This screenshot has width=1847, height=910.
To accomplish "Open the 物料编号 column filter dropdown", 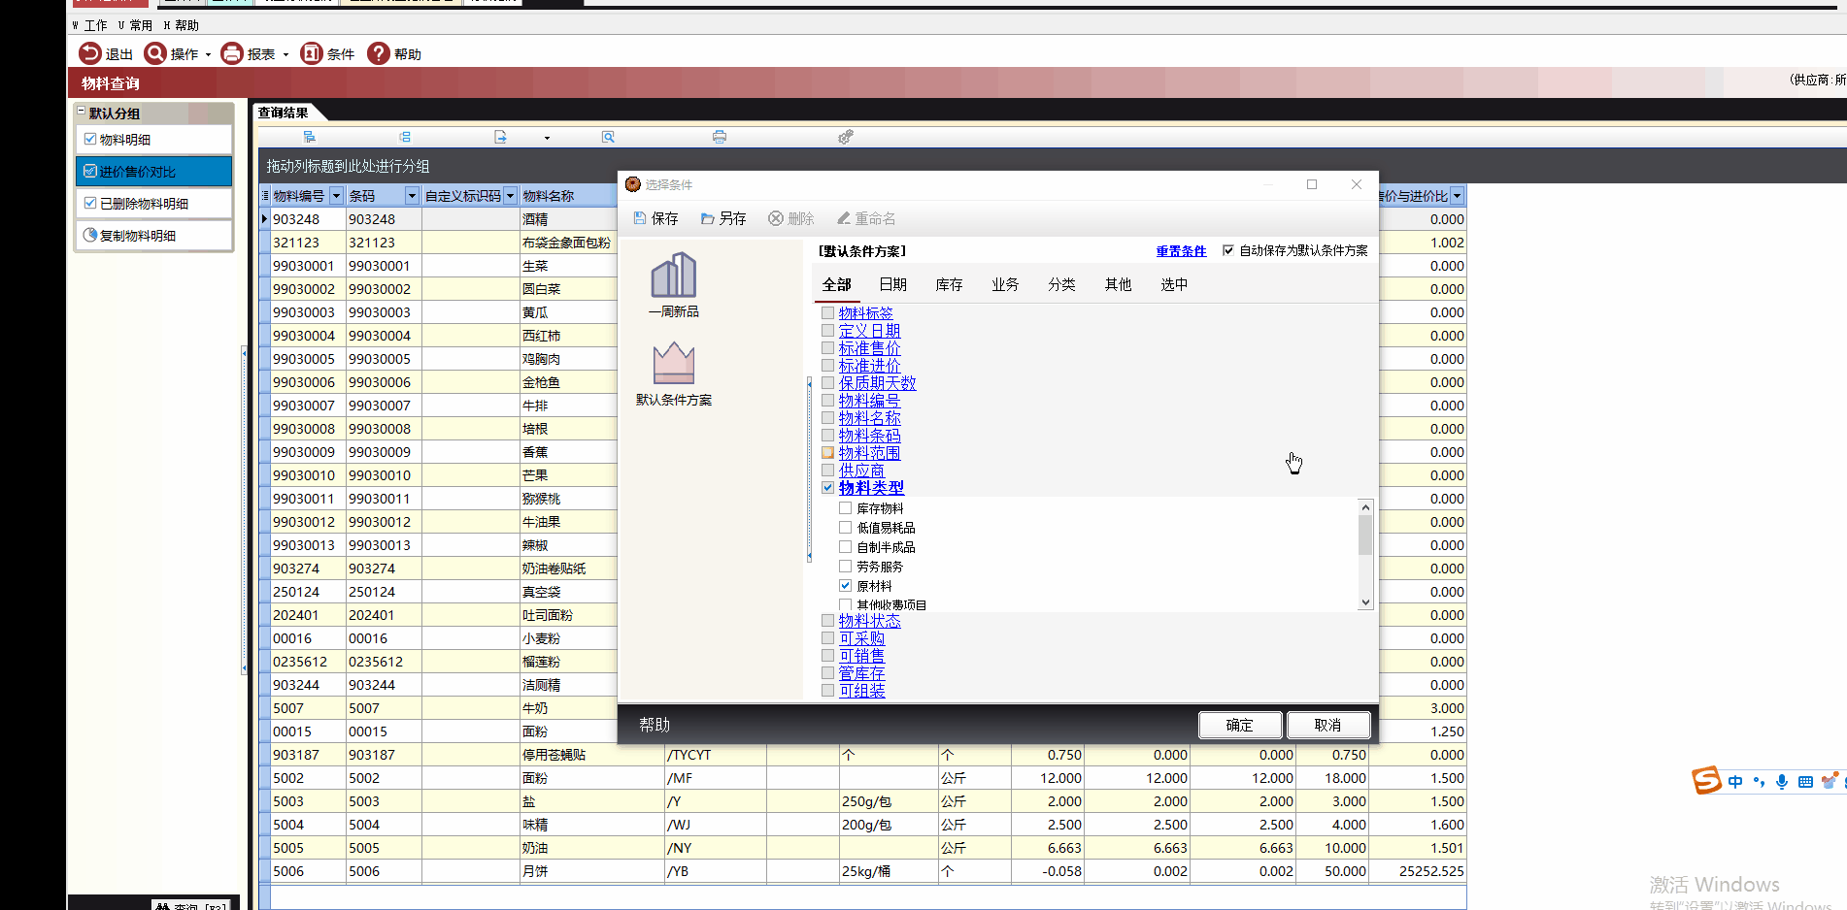I will point(336,196).
